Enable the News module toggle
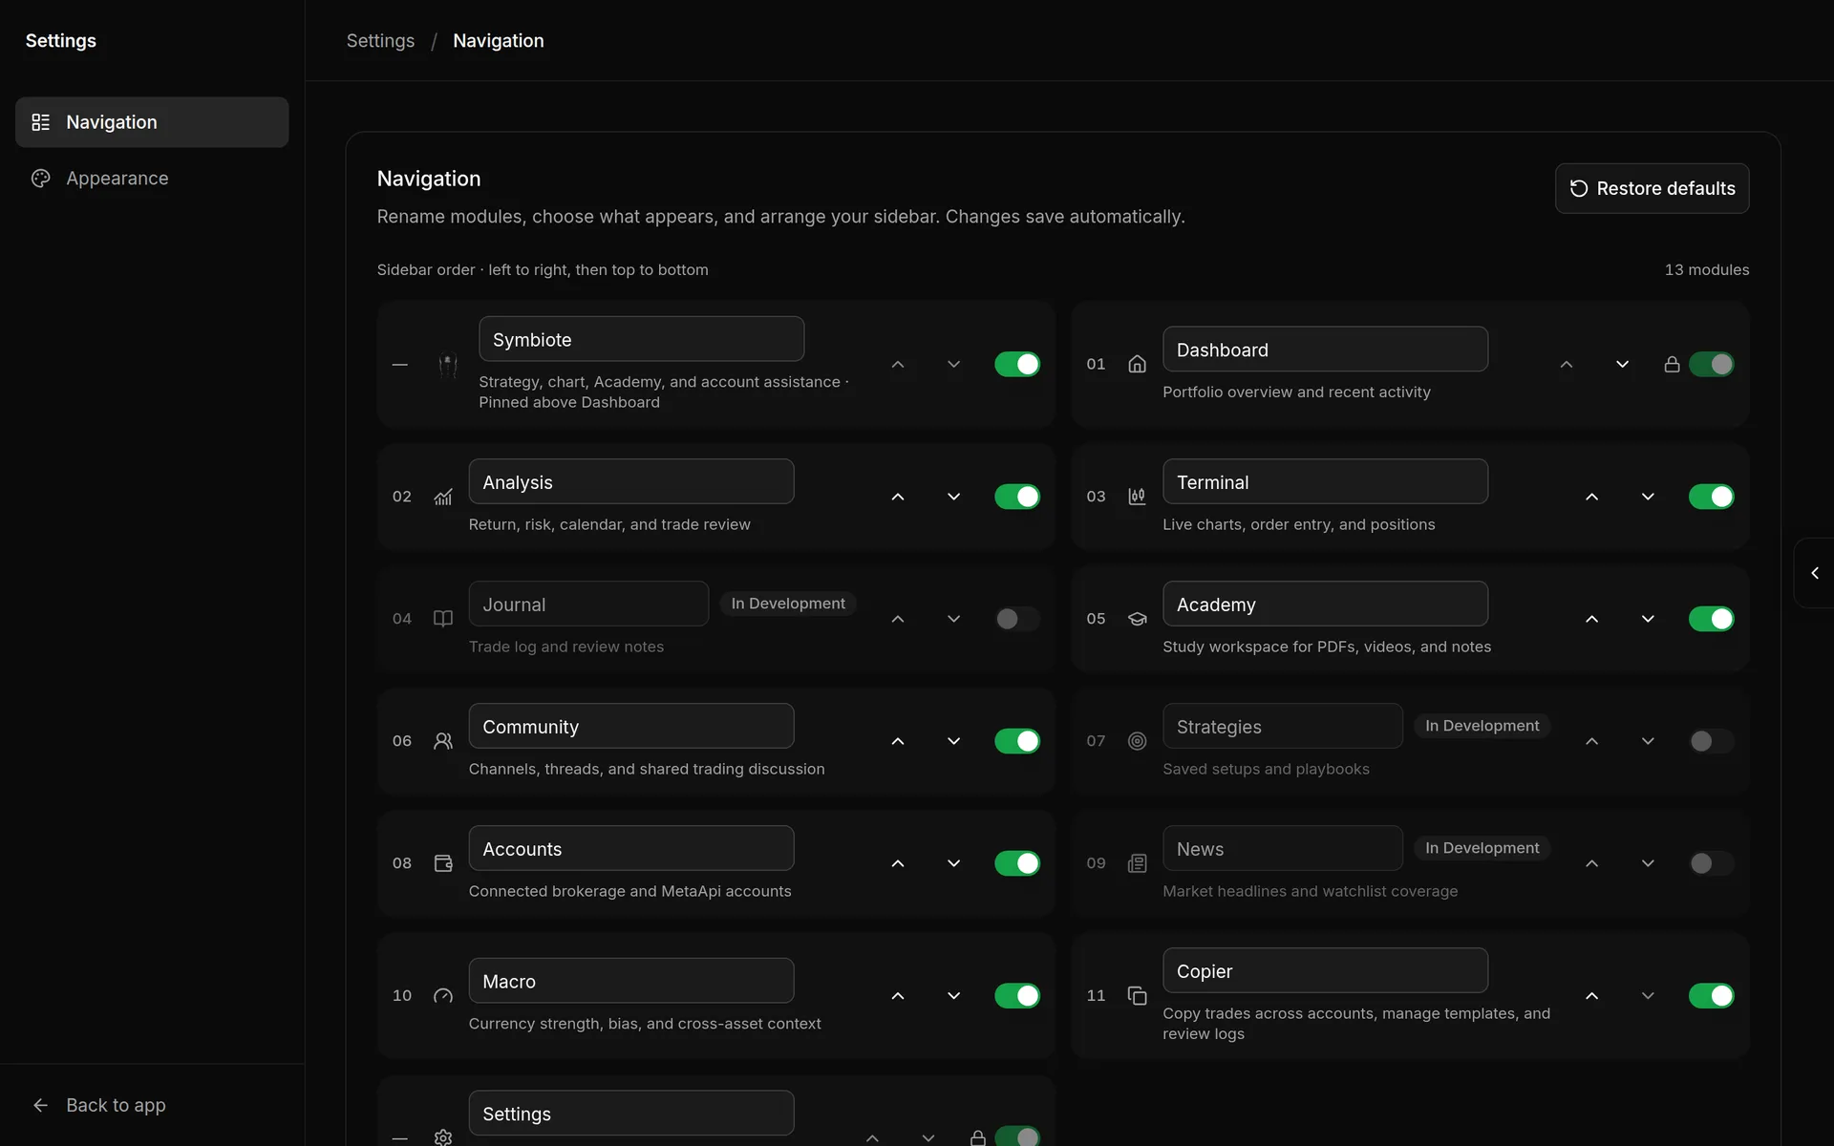Screen dimensions: 1834x1146 tap(1711, 863)
